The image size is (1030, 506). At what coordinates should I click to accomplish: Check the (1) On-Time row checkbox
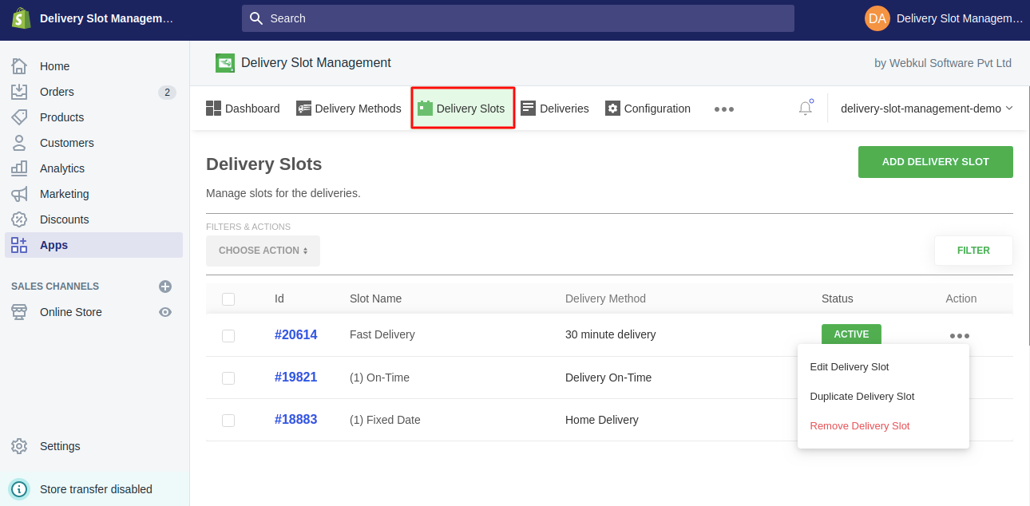pyautogui.click(x=228, y=378)
